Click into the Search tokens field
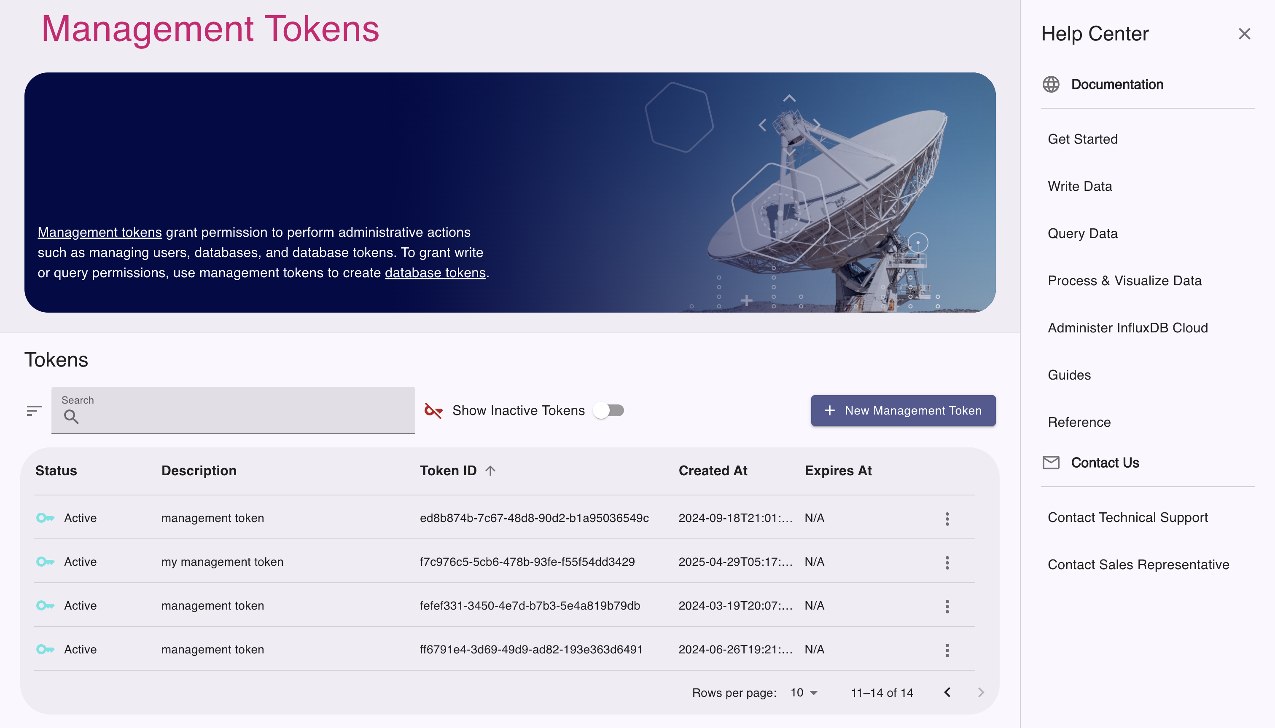 pyautogui.click(x=240, y=416)
